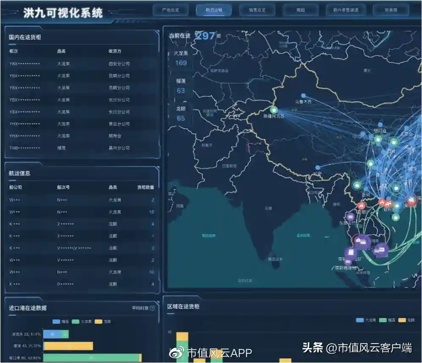Viewport: 422px width, 363px height.
Task: Click the purple 东部 factory marker
Action: [x=350, y=217]
